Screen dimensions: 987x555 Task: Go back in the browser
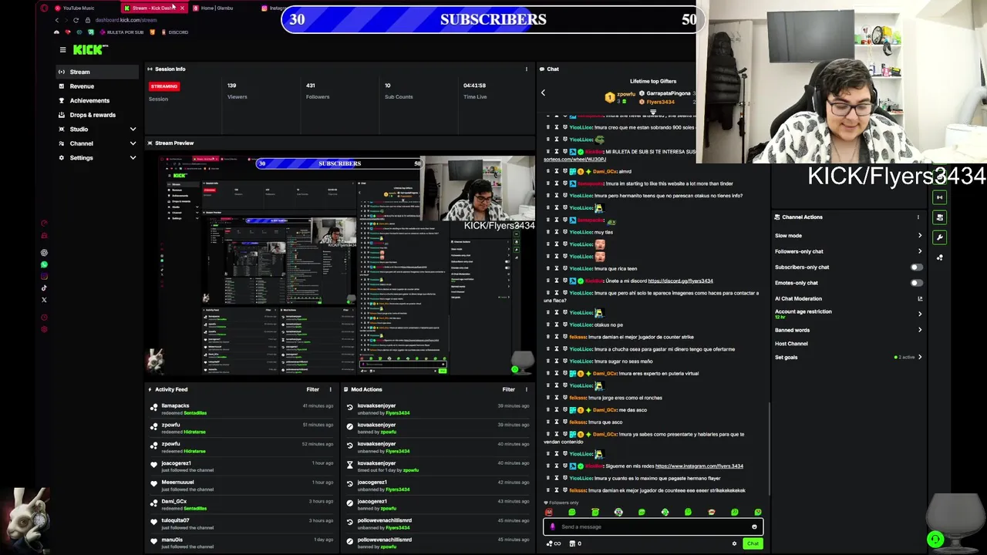click(x=56, y=19)
